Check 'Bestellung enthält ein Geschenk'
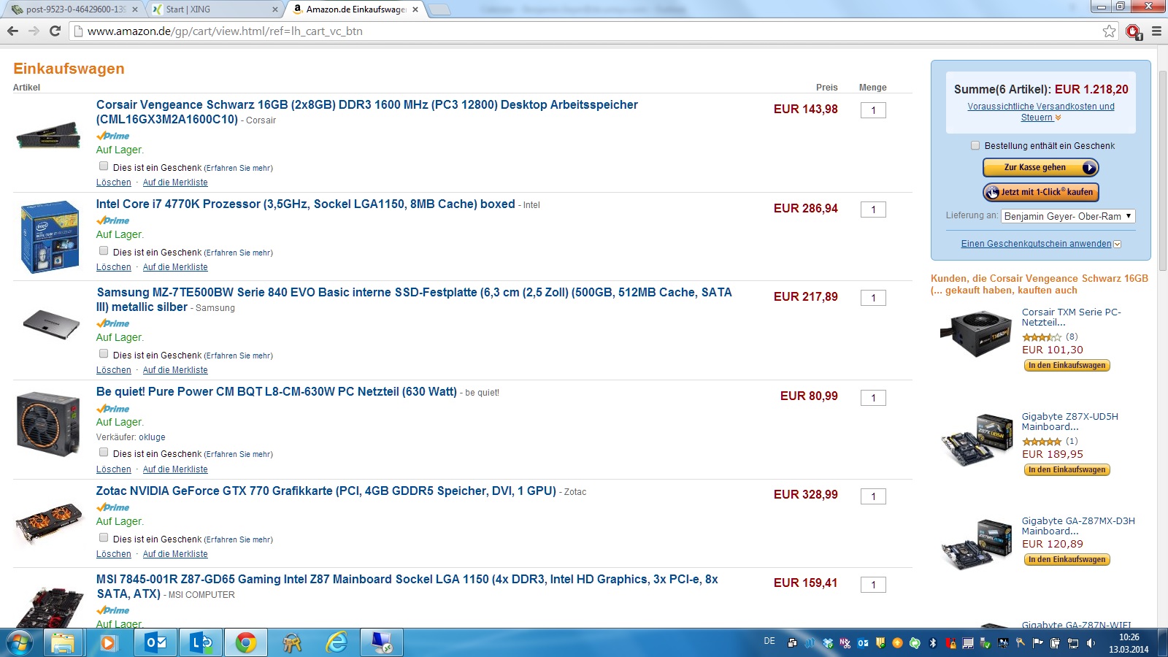Screen dimensions: 1168x657 975,145
